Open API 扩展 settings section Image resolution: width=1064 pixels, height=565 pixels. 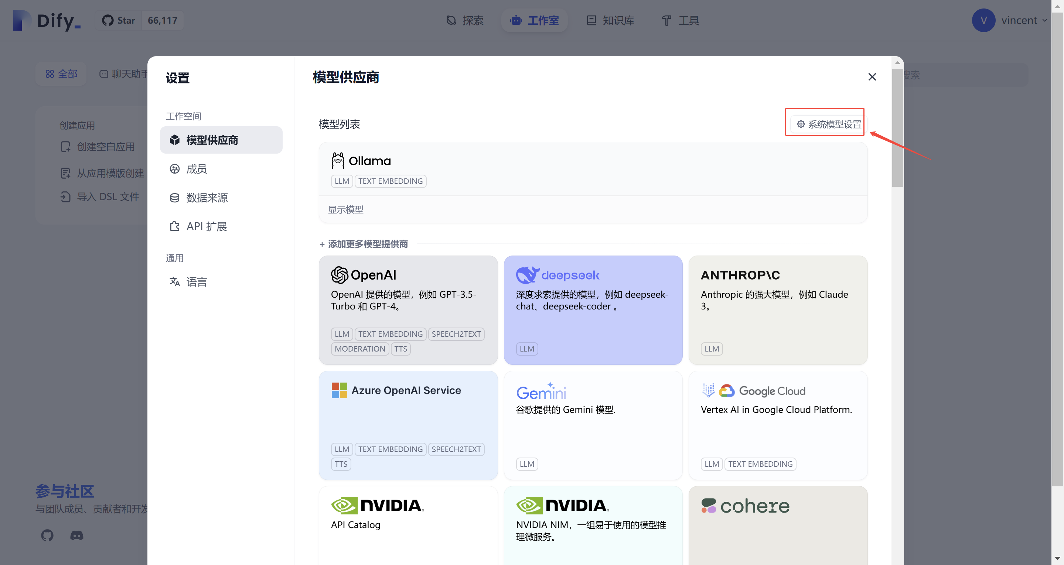tap(221, 226)
